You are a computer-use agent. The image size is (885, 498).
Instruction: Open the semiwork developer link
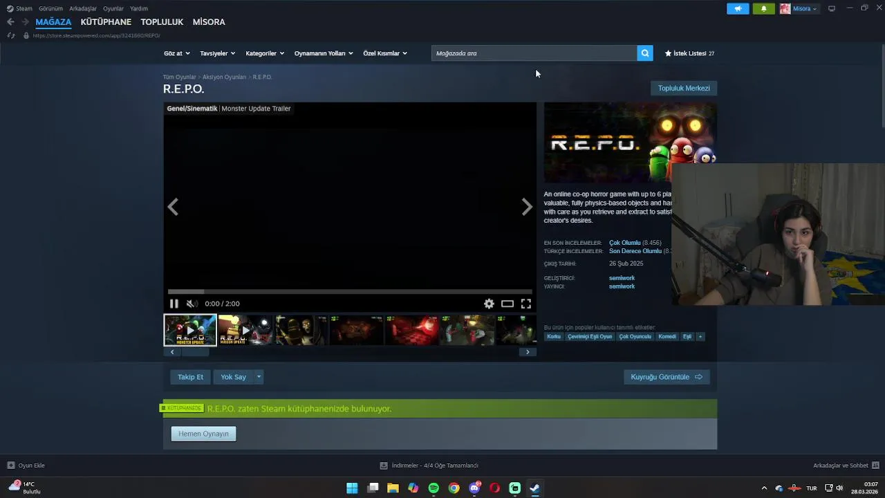tap(622, 278)
